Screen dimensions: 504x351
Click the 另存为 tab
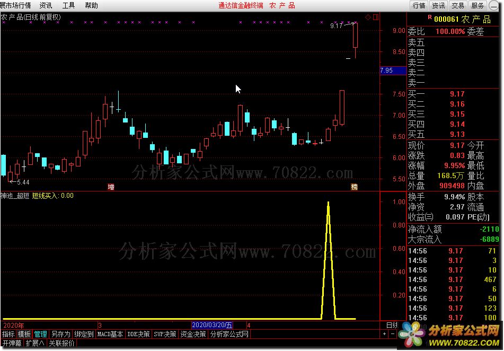coord(61,334)
